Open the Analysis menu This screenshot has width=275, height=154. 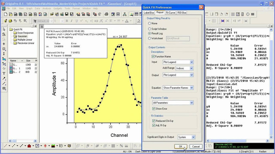click(46, 8)
